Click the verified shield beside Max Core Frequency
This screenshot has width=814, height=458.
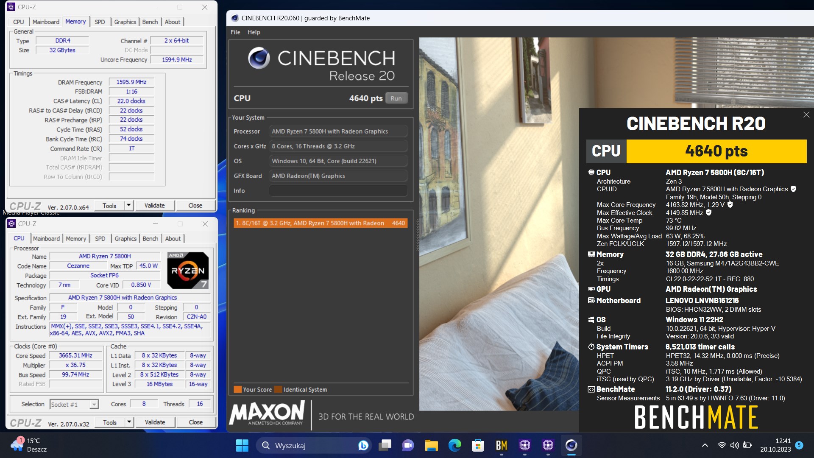pos(730,205)
